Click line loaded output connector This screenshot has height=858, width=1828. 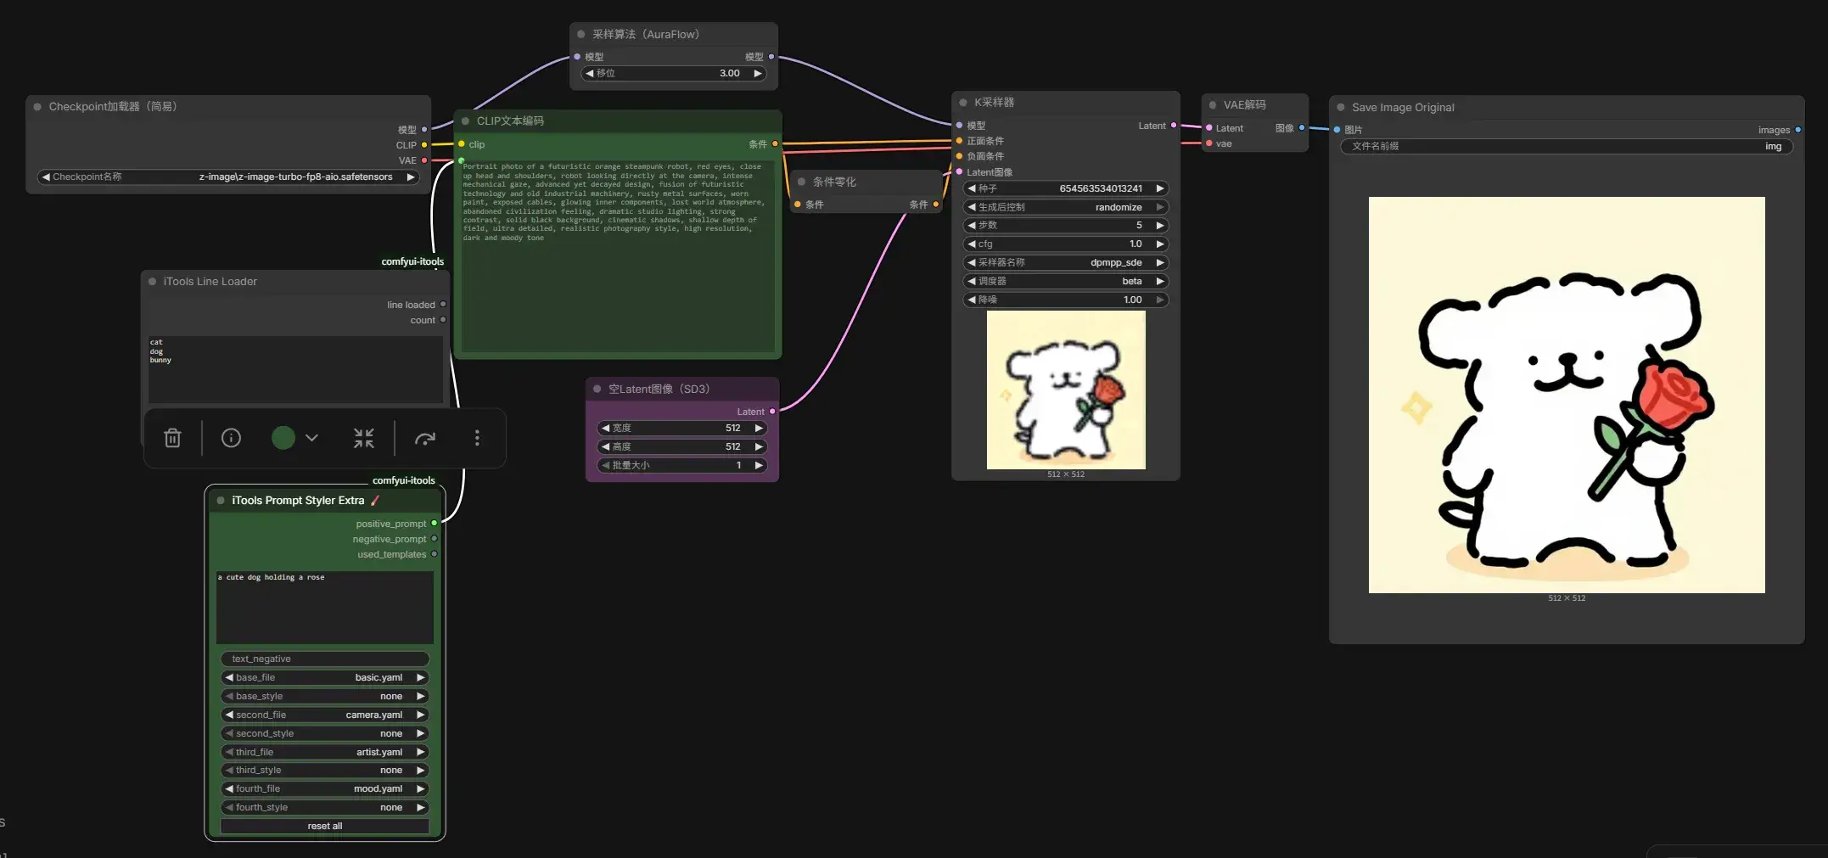443,305
